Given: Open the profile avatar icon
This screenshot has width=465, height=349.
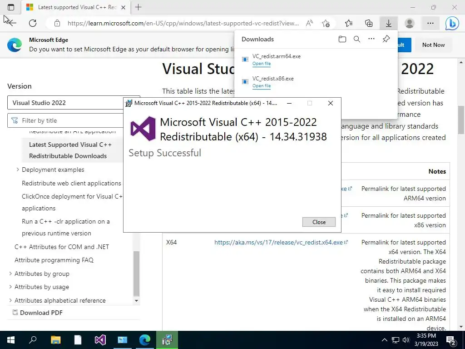Looking at the screenshot, I should point(410,23).
